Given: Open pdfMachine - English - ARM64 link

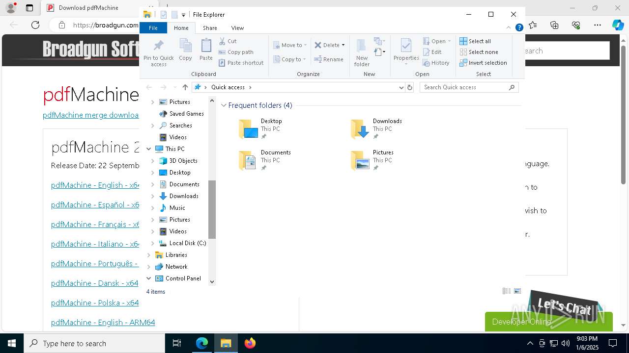Looking at the screenshot, I should 103,322.
